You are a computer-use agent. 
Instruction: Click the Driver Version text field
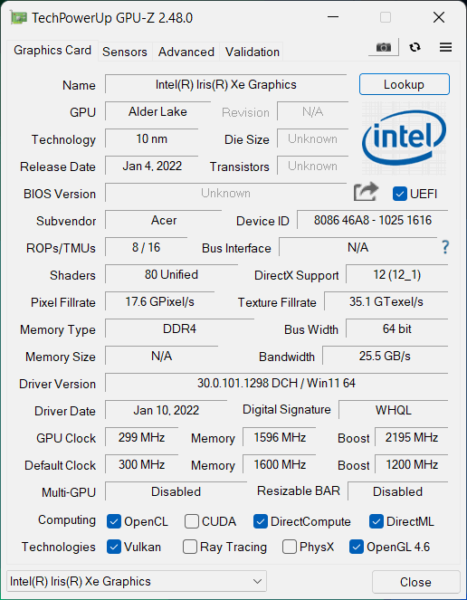tap(276, 383)
